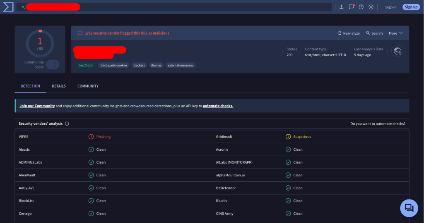
Task: Switch to the DETECTION tab
Action: point(30,86)
